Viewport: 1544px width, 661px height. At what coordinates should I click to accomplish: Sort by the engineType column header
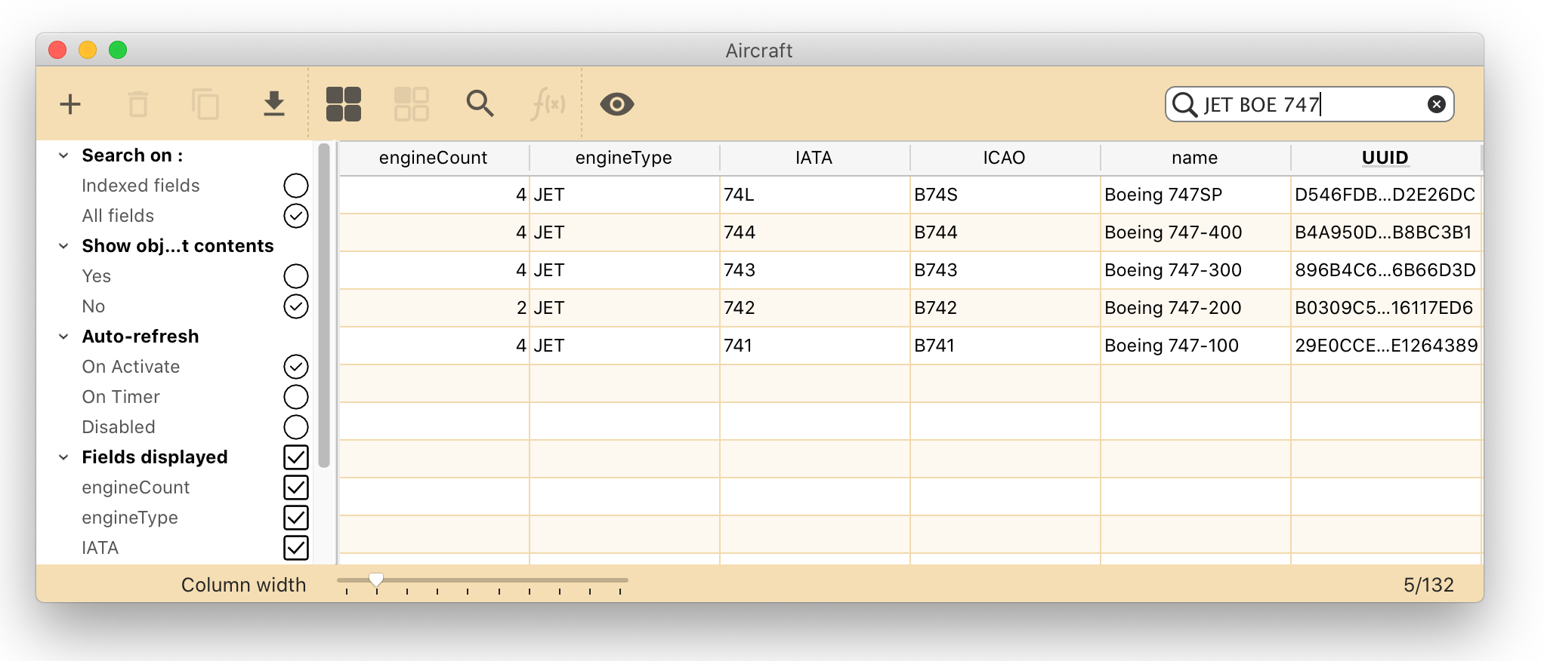point(624,158)
